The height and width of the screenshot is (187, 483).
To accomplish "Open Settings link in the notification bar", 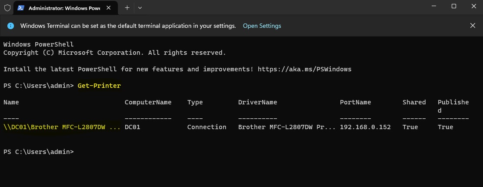I will (262, 26).
